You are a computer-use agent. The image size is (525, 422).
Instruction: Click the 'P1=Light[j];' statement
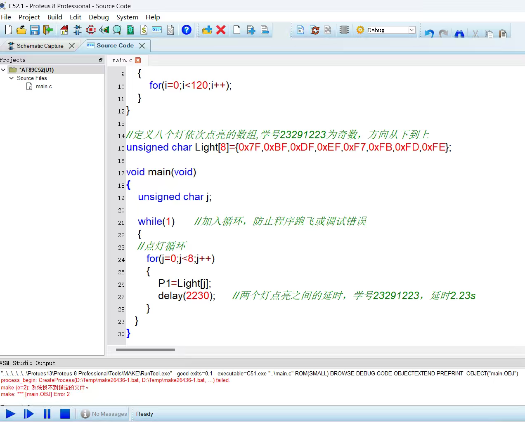click(x=184, y=283)
